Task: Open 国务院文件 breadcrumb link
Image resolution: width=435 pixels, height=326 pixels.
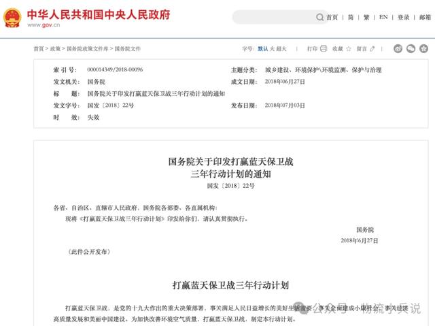Action: 128,49
